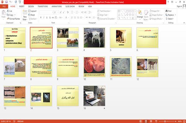Click the Find binoculars button
This screenshot has height=123, width=186.
pos(168,11)
